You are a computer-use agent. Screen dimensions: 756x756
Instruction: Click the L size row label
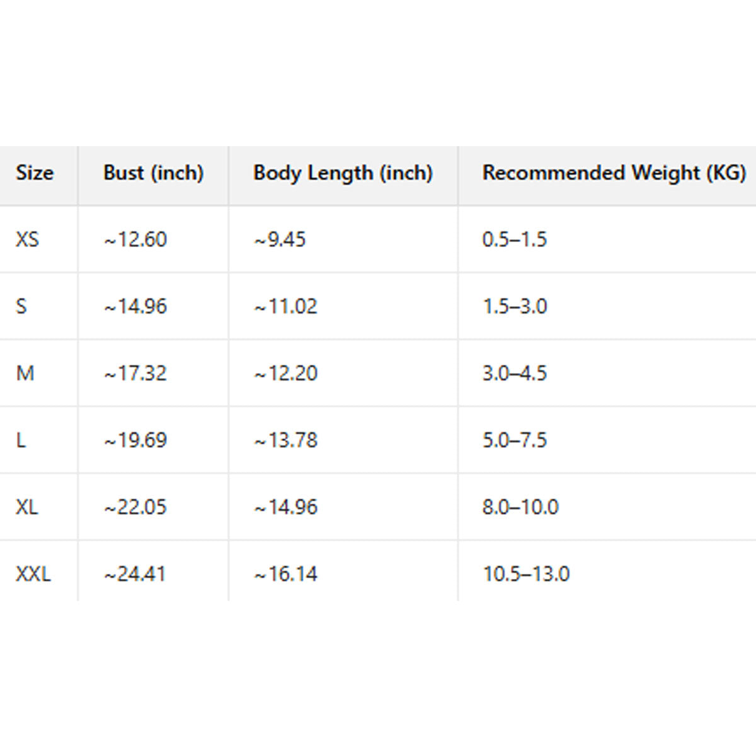(x=21, y=440)
